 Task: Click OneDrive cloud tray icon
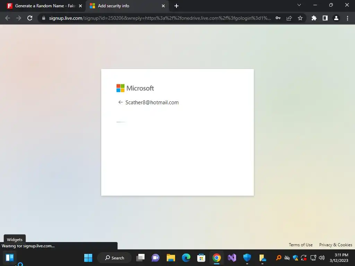[287, 258]
